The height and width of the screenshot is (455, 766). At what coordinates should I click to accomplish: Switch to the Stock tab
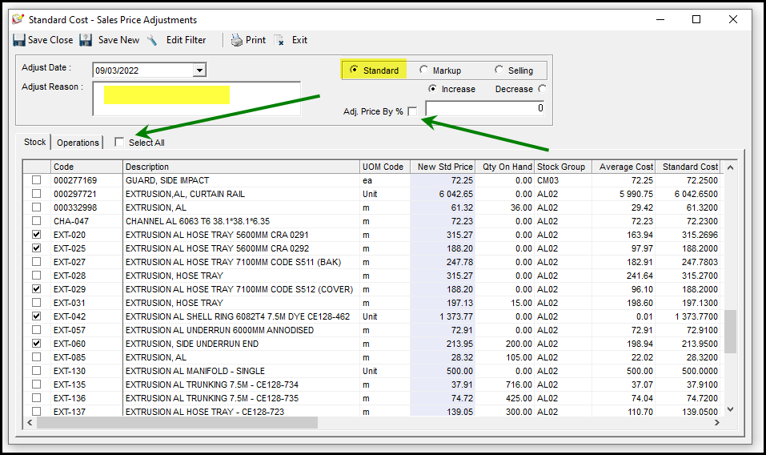(35, 142)
